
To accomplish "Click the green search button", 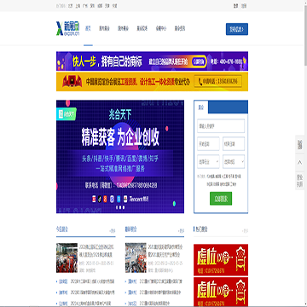I will coord(221,199).
